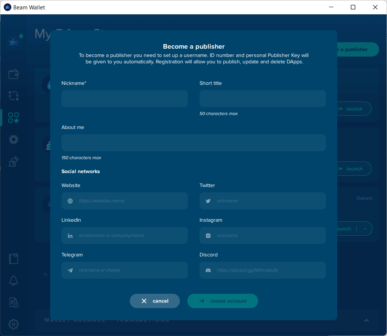Click the create account button
This screenshot has height=336, width=387.
[x=223, y=301]
